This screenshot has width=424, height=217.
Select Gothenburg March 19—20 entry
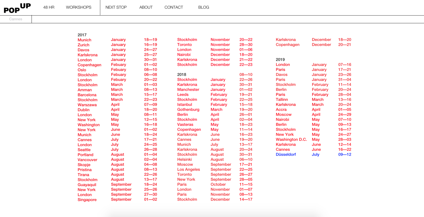click(x=215, y=110)
